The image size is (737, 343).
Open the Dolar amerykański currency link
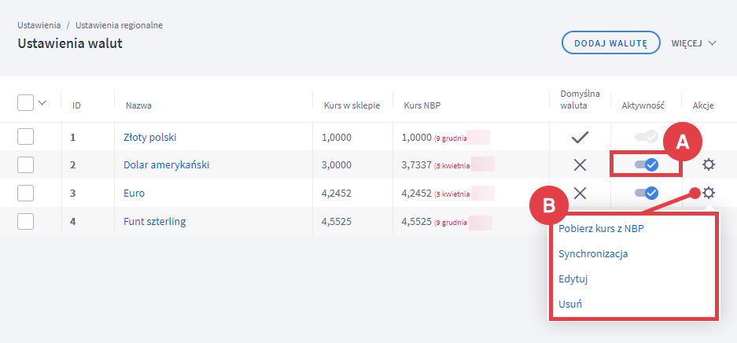coord(166,165)
